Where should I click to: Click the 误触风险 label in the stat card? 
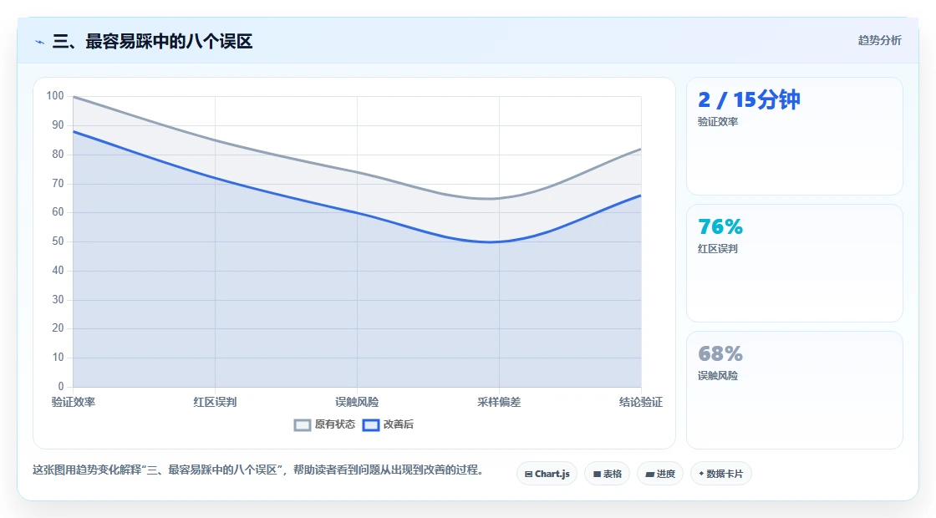(718, 376)
